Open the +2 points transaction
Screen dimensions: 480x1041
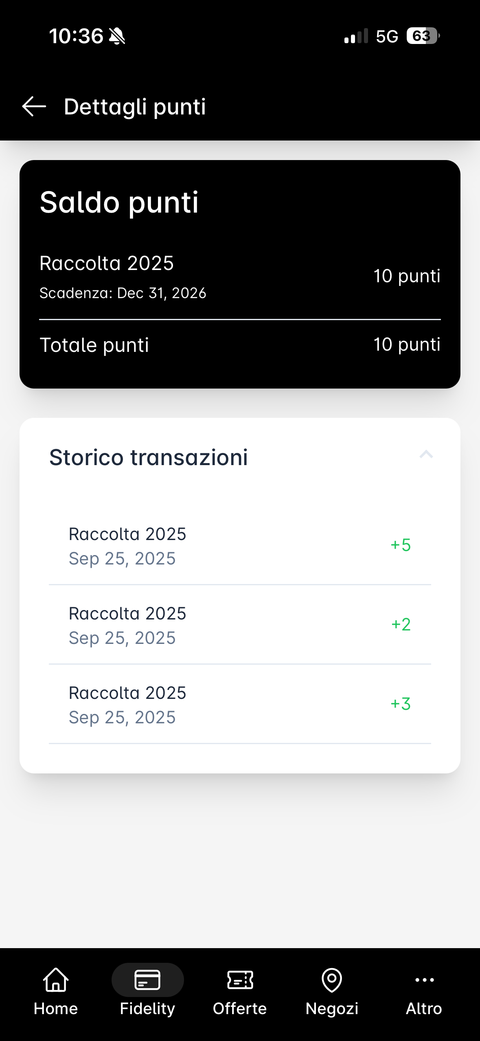tap(240, 625)
